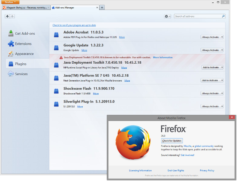Open End-User Rights link

point(176,170)
